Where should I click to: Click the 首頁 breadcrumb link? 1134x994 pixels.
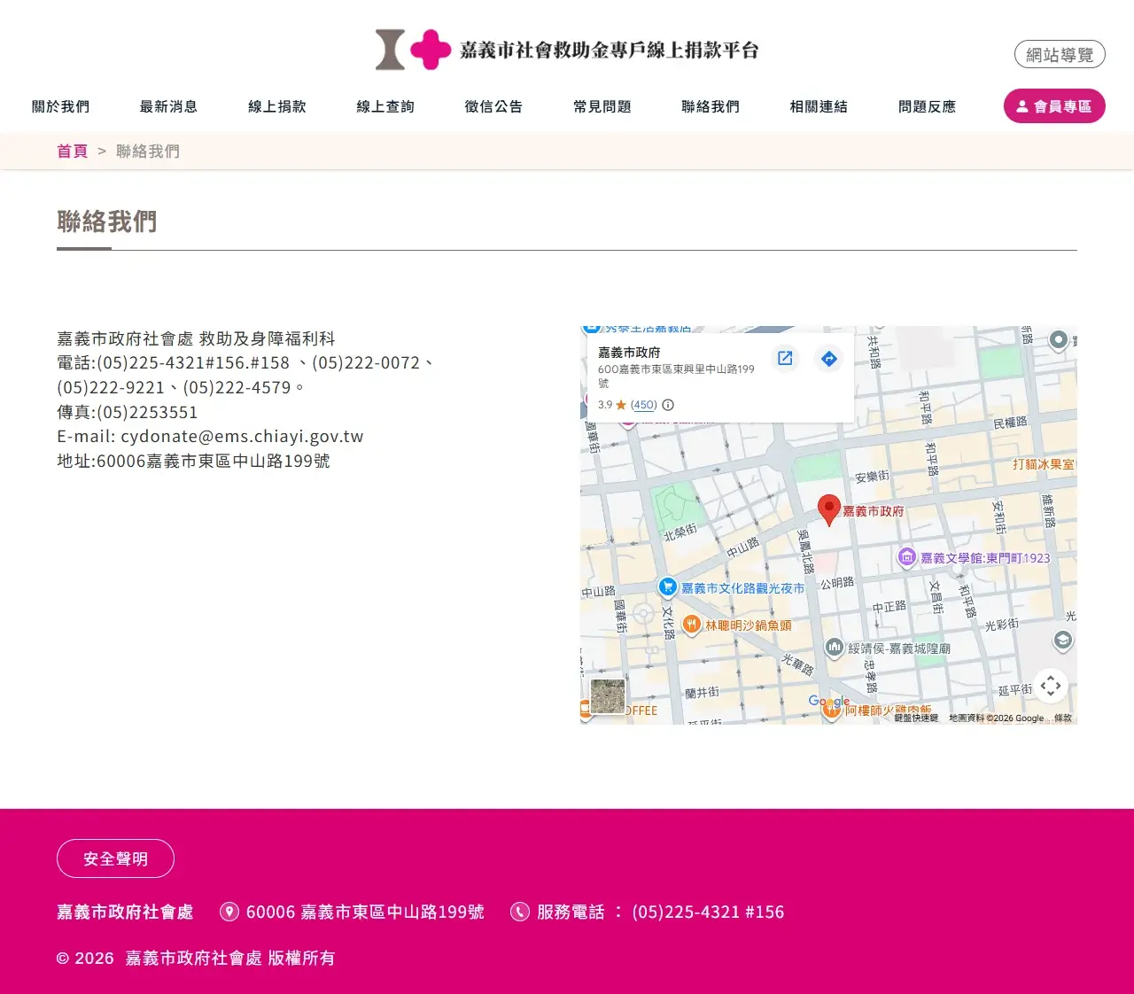pyautogui.click(x=72, y=151)
